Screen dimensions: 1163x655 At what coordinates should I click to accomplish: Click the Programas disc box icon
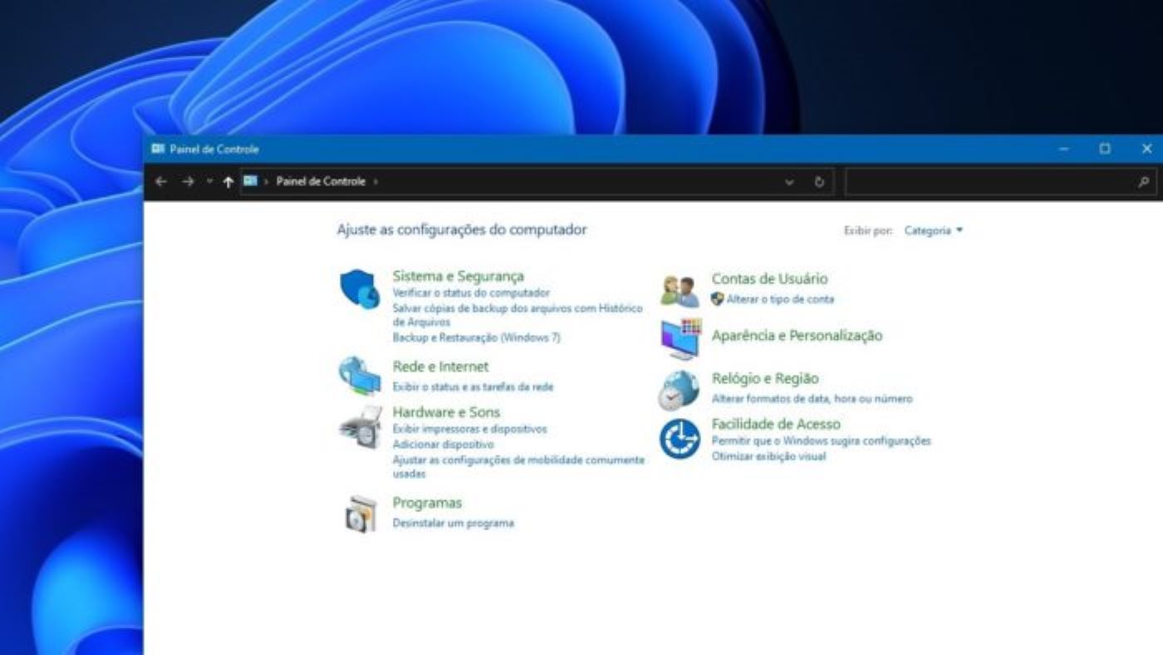[361, 514]
